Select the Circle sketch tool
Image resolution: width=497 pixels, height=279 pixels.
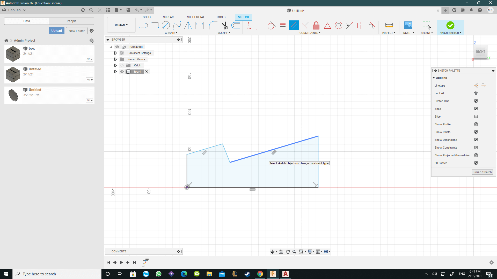(x=166, y=25)
